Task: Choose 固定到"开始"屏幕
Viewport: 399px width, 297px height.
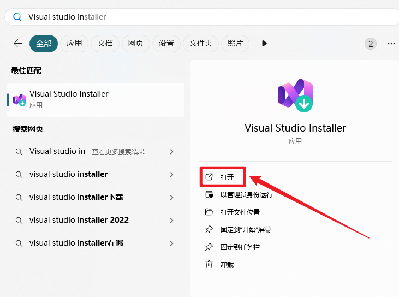Action: (x=246, y=229)
